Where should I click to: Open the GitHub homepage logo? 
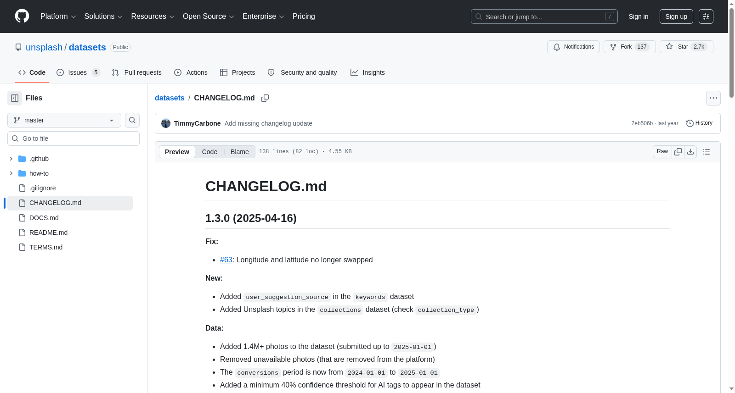point(22,16)
